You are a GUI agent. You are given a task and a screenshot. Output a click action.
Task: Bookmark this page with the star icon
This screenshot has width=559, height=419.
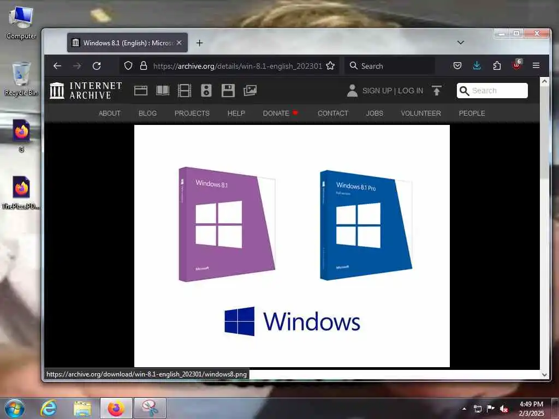click(330, 65)
